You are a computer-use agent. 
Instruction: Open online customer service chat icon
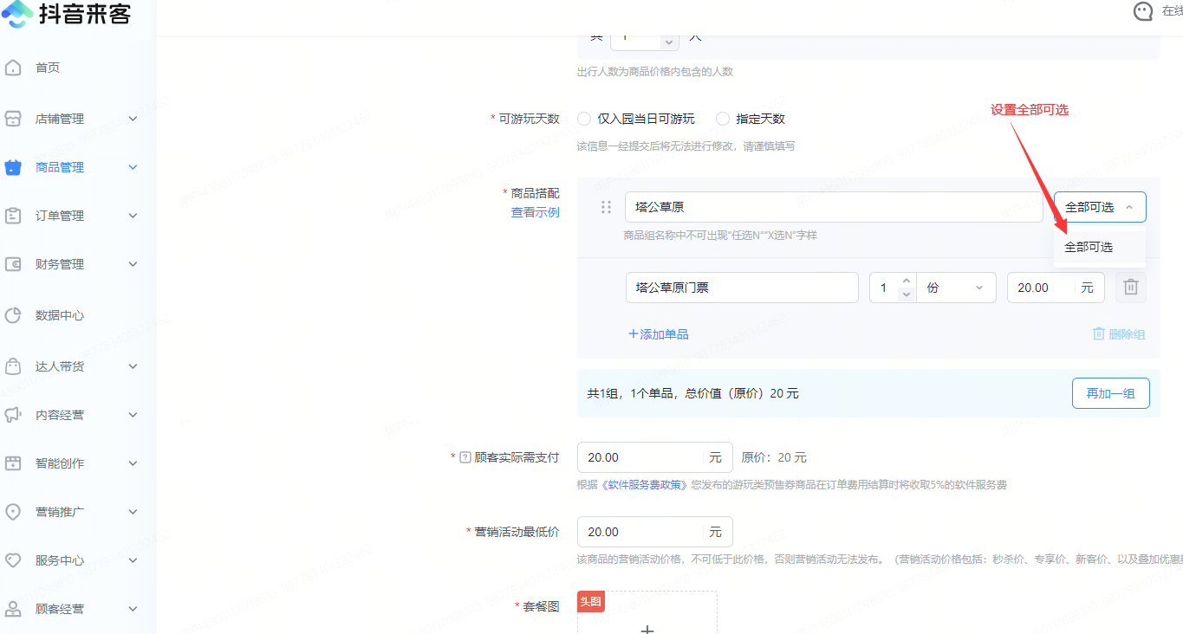coord(1144,11)
